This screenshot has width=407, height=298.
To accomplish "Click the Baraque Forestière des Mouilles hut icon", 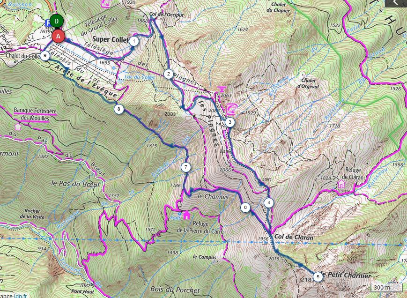I will coord(18,127).
